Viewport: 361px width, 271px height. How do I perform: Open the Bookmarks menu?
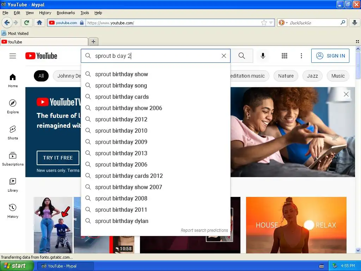pyautogui.click(x=66, y=13)
